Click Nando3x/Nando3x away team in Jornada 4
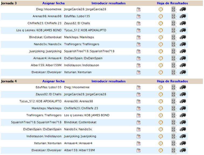Screen dimensions: 204x155 (78, 129)
